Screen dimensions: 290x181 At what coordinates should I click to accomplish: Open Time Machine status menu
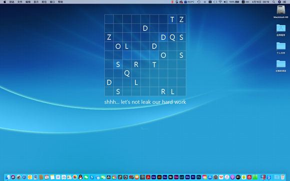point(198,2)
